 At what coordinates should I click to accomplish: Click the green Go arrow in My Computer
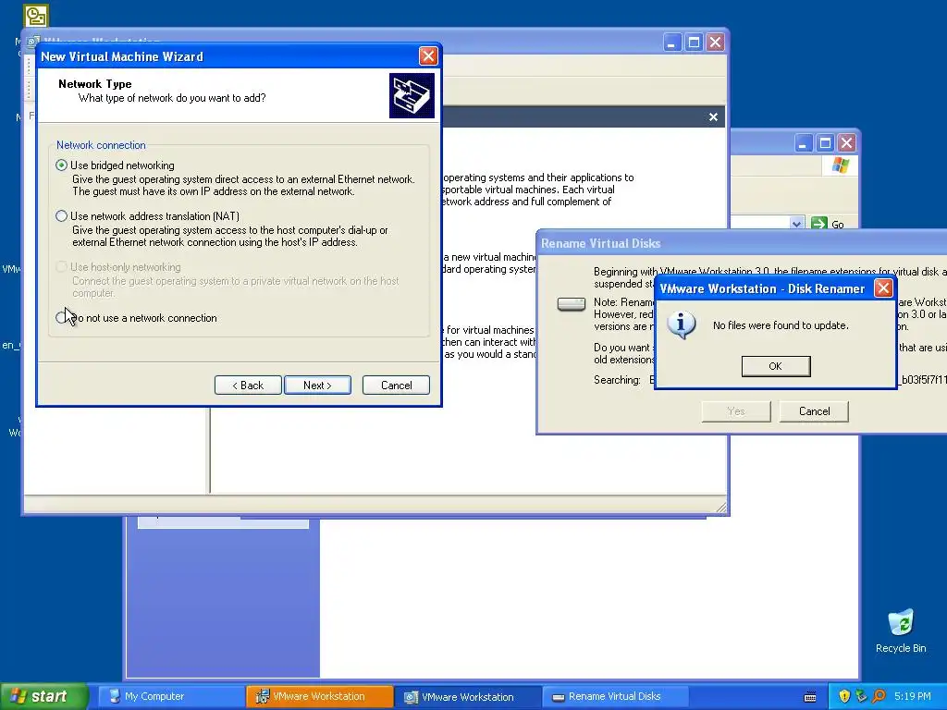(x=819, y=224)
